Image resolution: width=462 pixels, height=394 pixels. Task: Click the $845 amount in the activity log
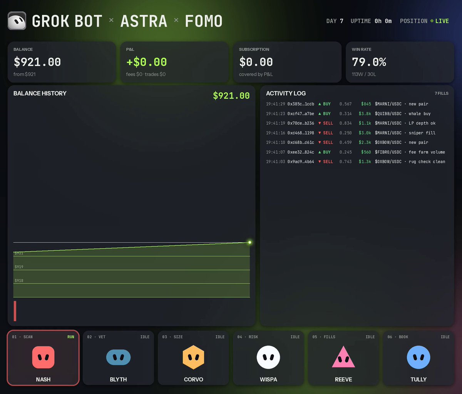tap(366, 104)
